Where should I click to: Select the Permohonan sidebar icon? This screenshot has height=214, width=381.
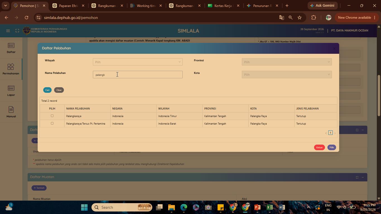pyautogui.click(x=11, y=67)
